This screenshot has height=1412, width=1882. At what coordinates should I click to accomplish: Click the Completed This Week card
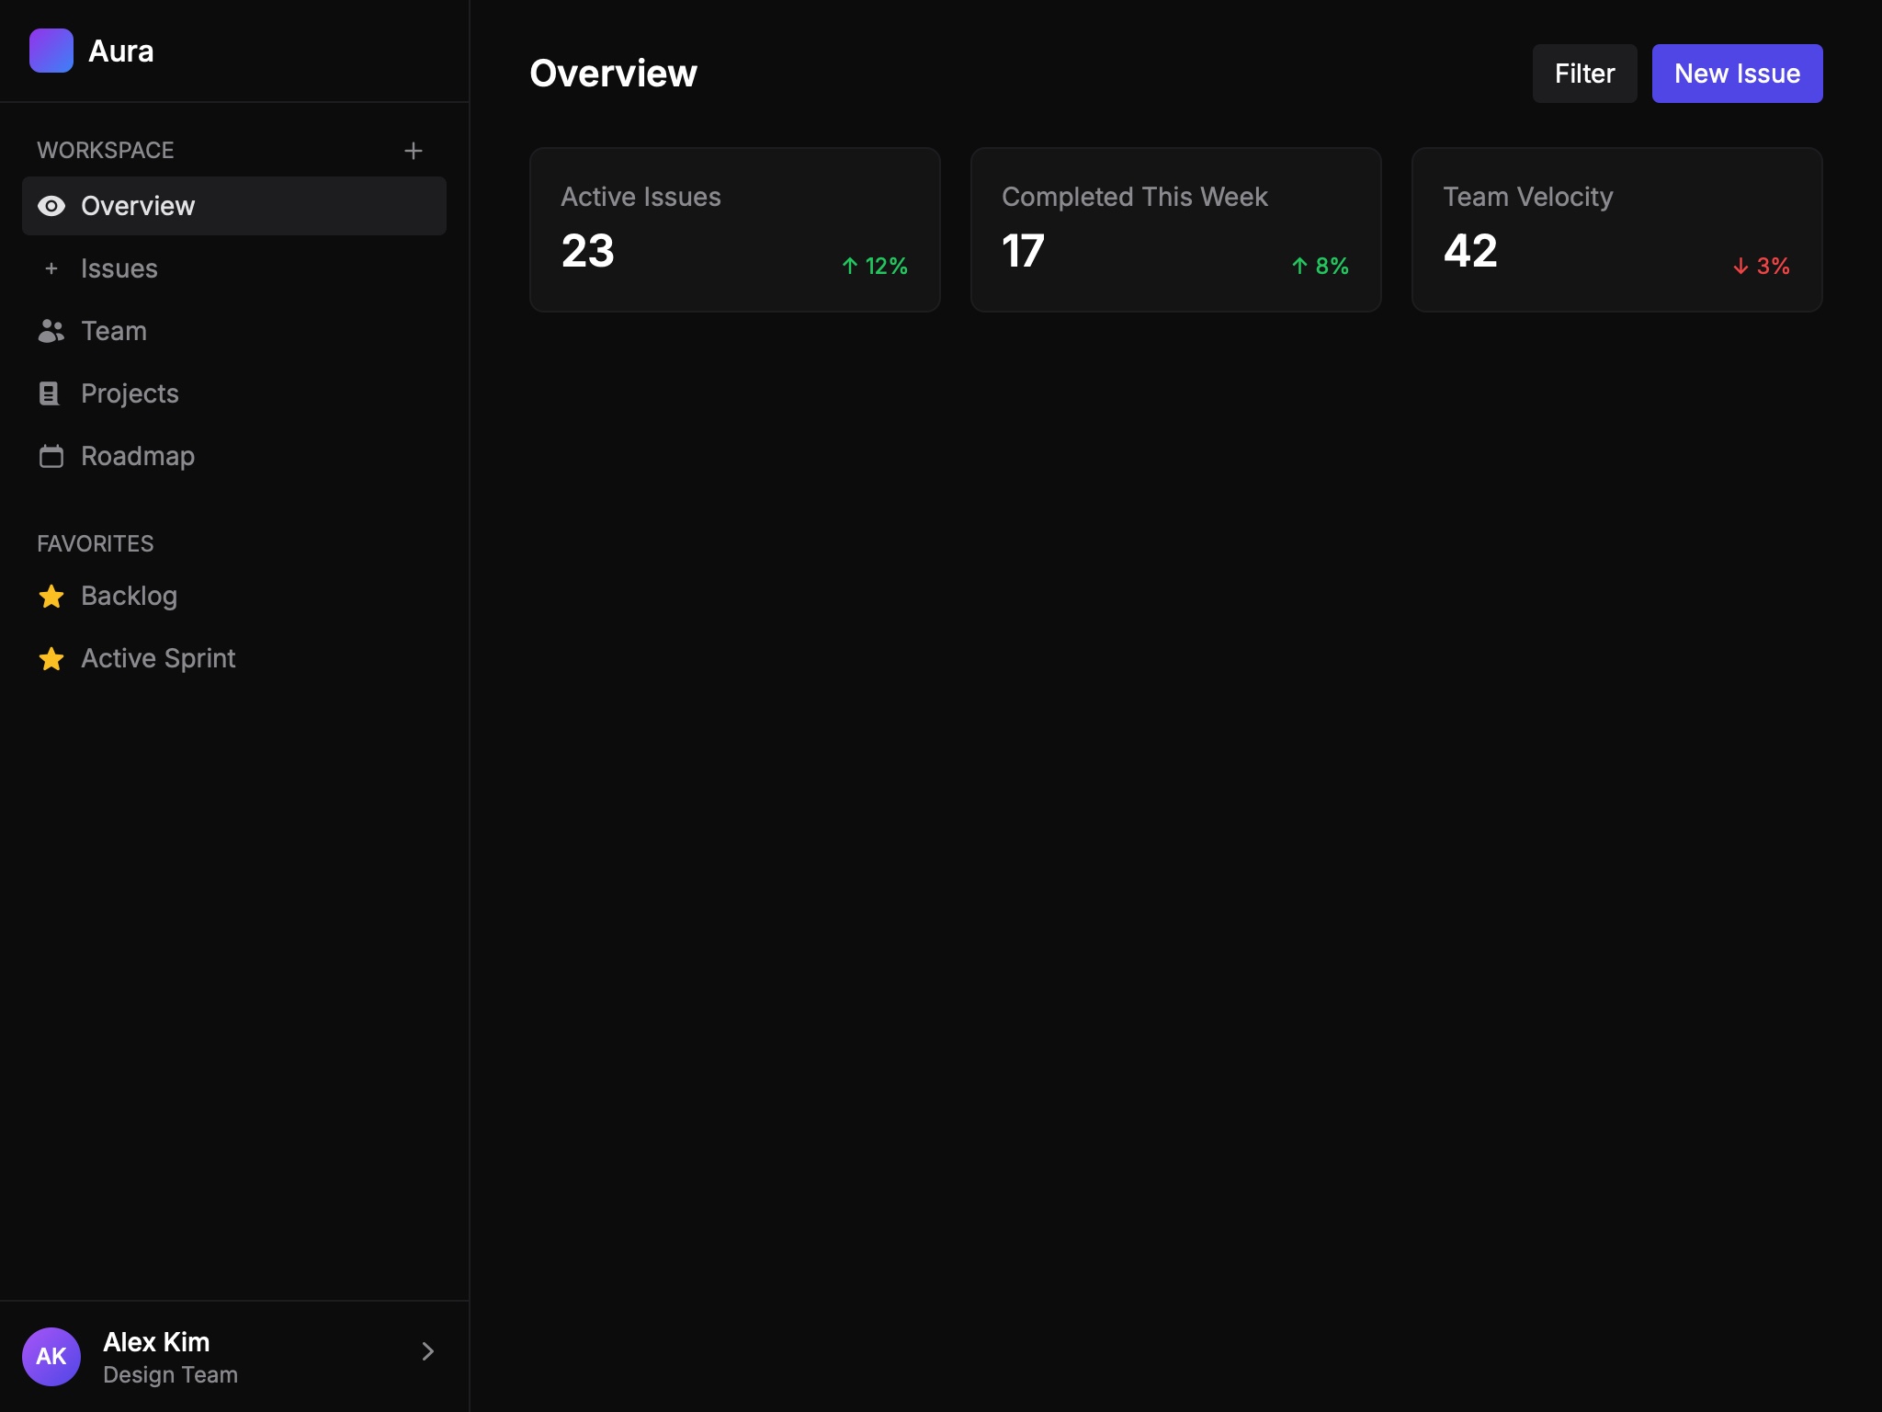pyautogui.click(x=1175, y=229)
